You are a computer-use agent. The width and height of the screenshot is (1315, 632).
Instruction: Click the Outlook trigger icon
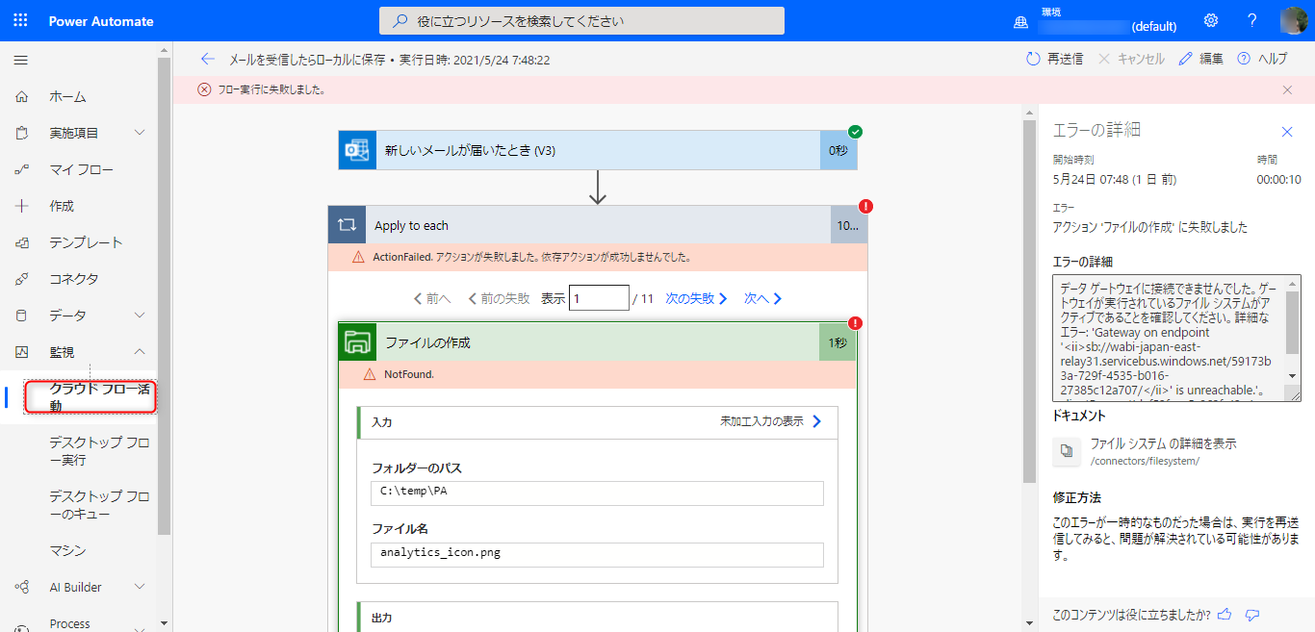coord(357,150)
